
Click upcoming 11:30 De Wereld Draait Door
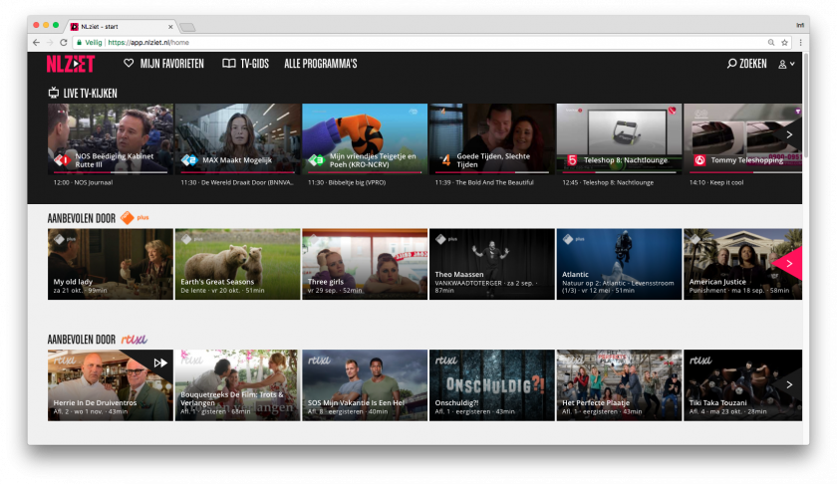[x=237, y=182]
